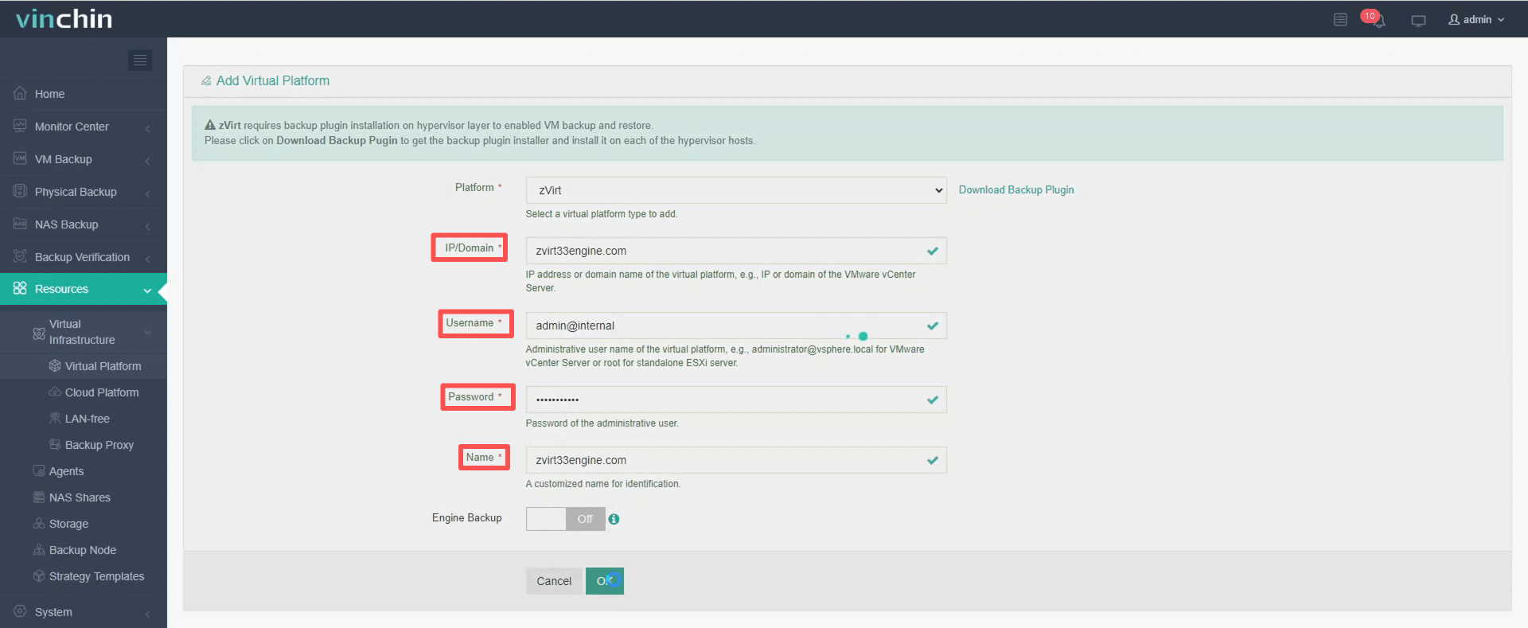Click the VM Backup icon
The image size is (1528, 628).
pos(20,158)
